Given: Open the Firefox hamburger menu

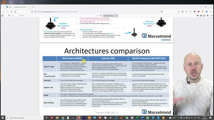Looking at the screenshot, I should (211, 12).
